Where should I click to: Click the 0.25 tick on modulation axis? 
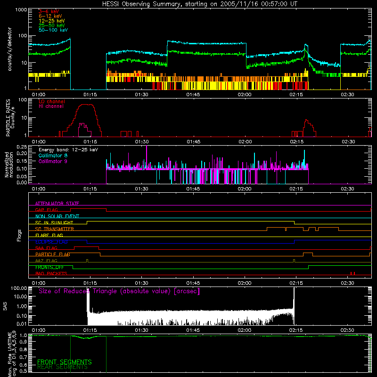[22, 147]
